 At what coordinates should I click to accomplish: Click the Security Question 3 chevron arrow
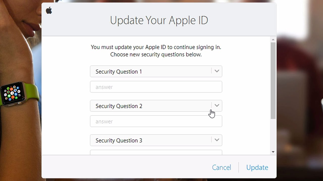click(217, 140)
